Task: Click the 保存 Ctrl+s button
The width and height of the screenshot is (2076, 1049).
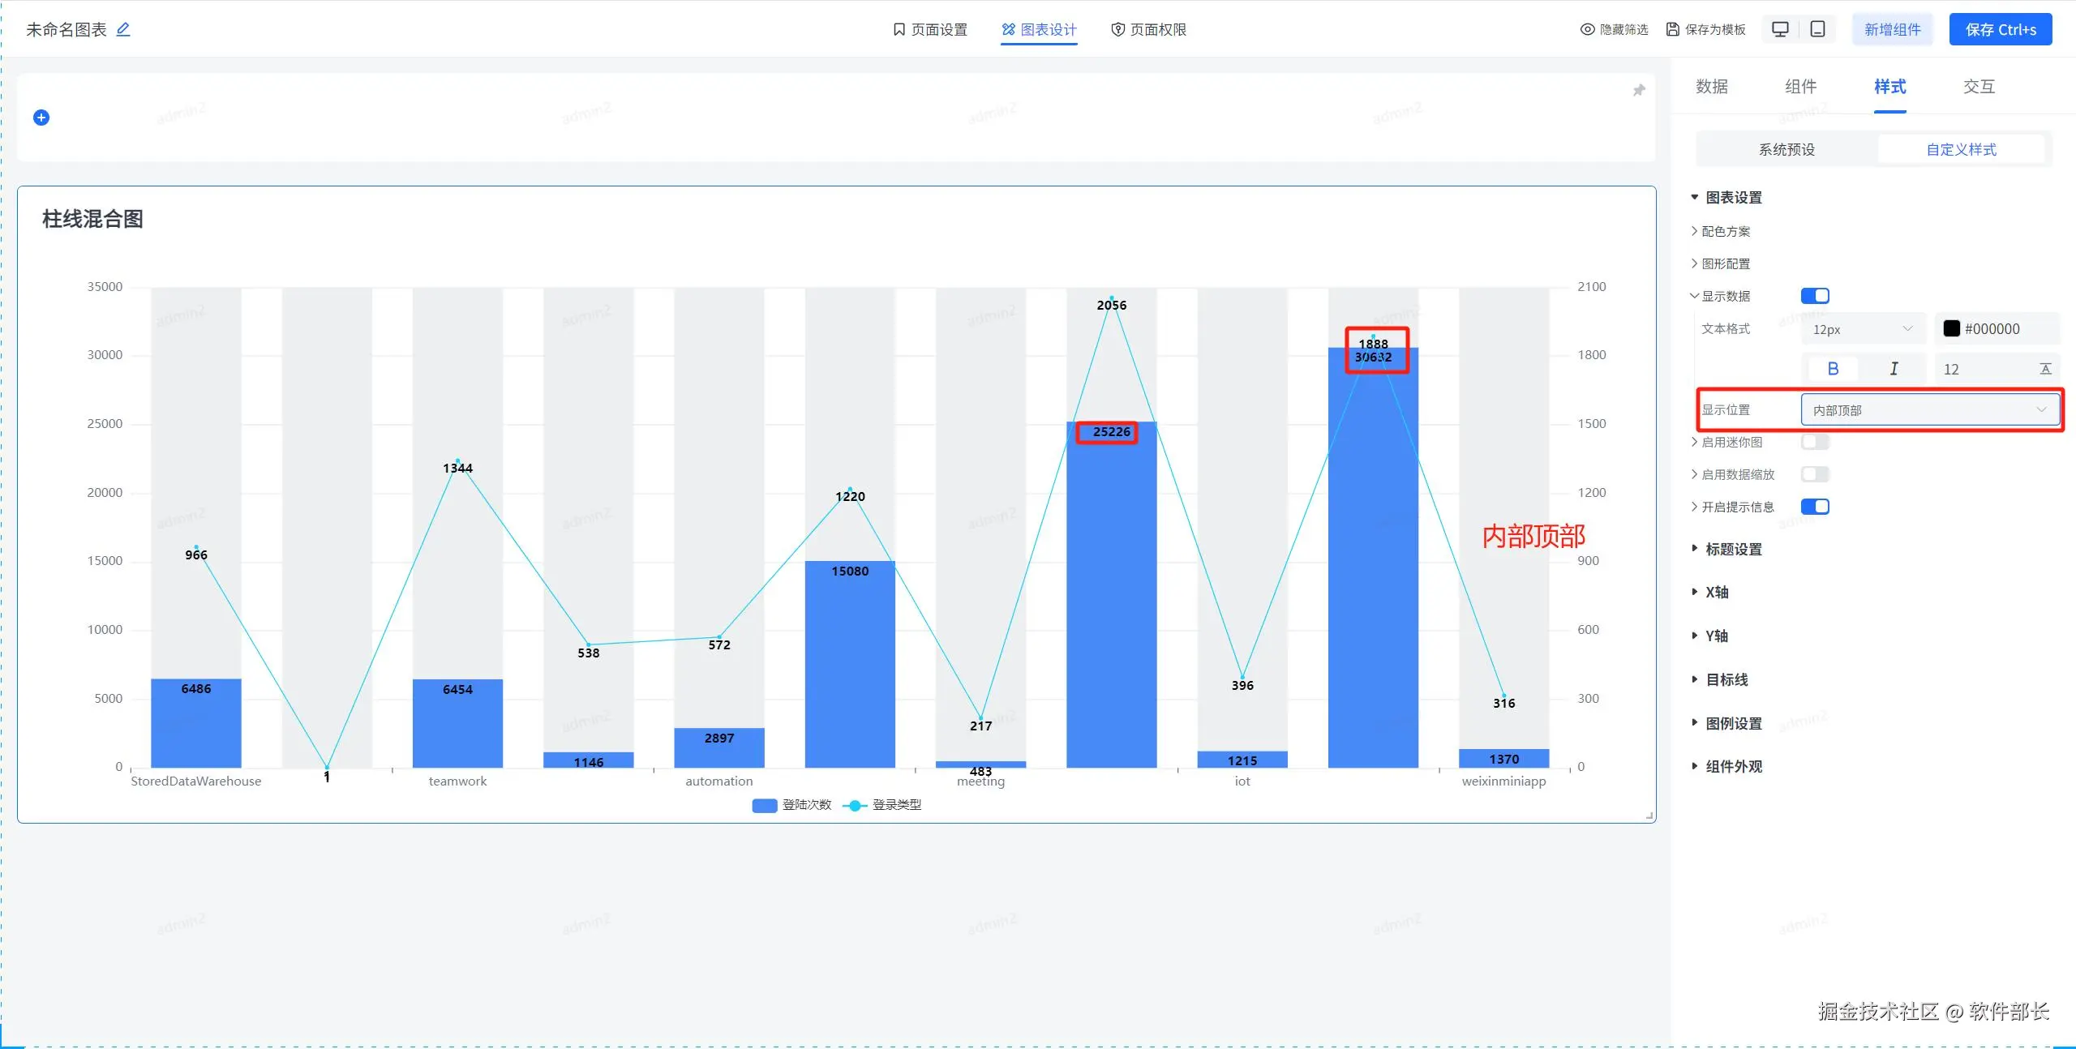Action: 2001,29
